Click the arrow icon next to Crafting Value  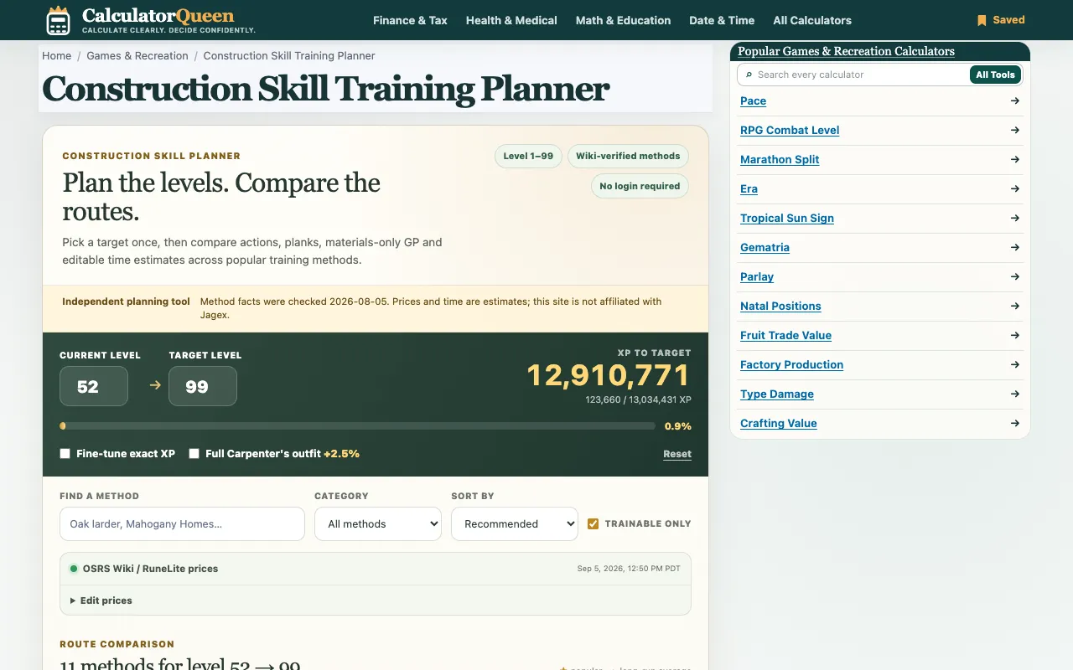click(x=1015, y=423)
